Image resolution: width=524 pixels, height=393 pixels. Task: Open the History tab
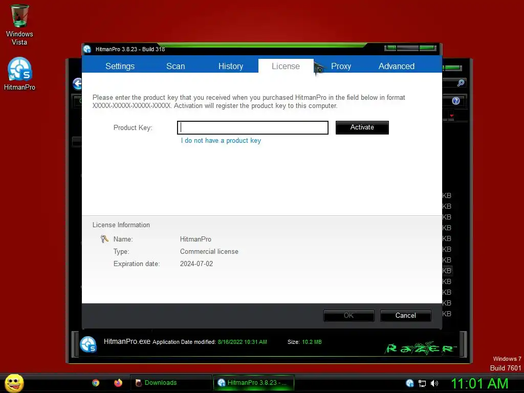tap(231, 66)
